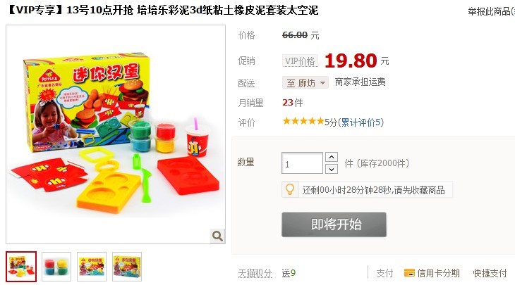The image size is (515, 285).
Task: Click the quantity input field
Action: [302, 163]
